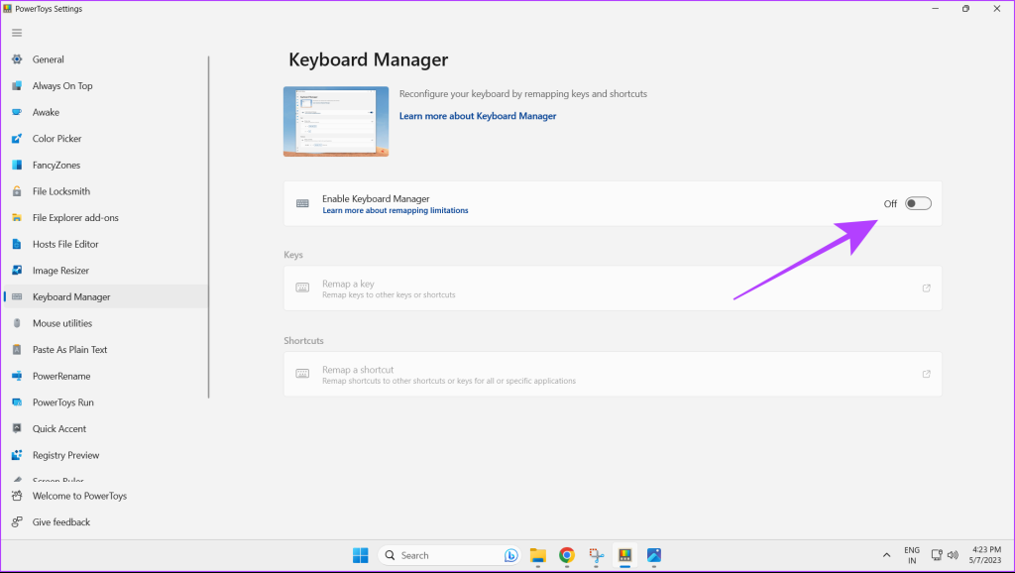Click the Image Resizer icon
The width and height of the screenshot is (1015, 573).
17,271
